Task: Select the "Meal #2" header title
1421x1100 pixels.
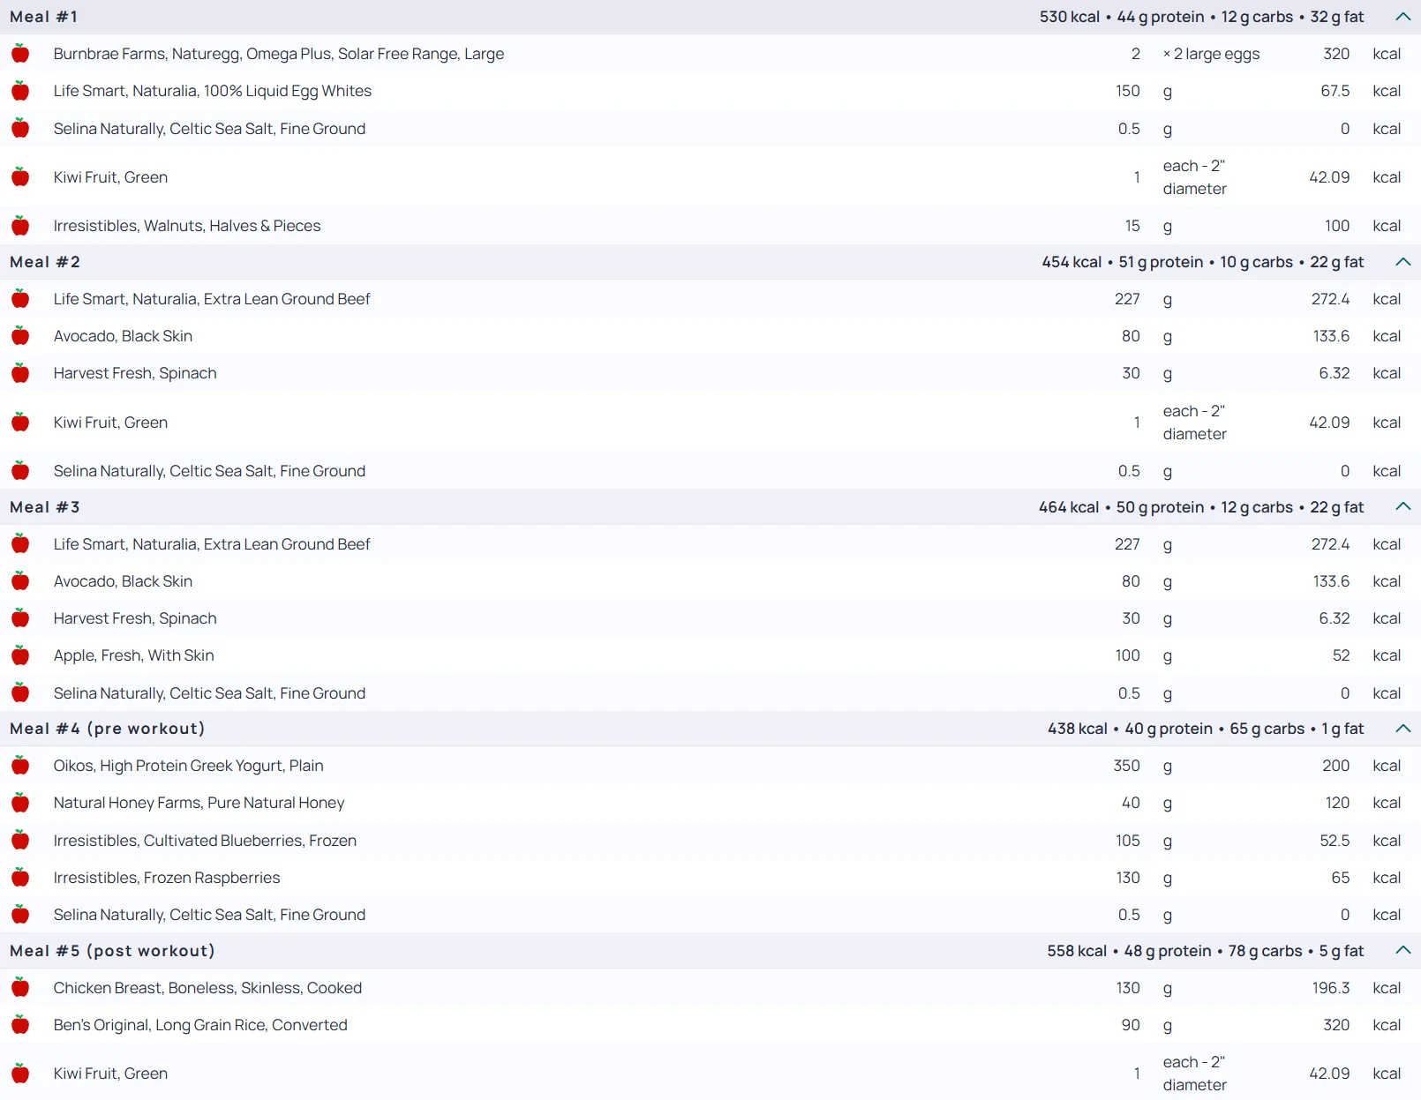Action: (x=45, y=262)
